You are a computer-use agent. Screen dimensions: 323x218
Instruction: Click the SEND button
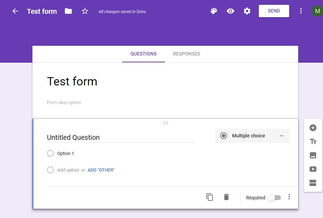tap(274, 11)
